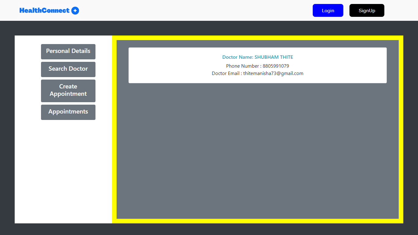Open Personal Details from the sidebar
Screen dimensions: 418x235
click(68, 51)
